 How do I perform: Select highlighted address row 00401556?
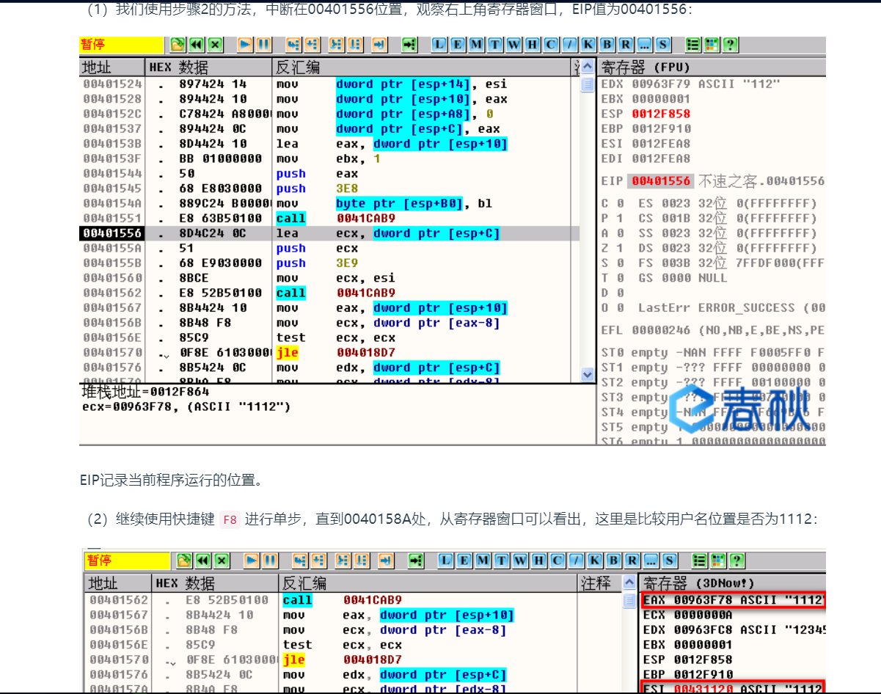pyautogui.click(x=112, y=233)
